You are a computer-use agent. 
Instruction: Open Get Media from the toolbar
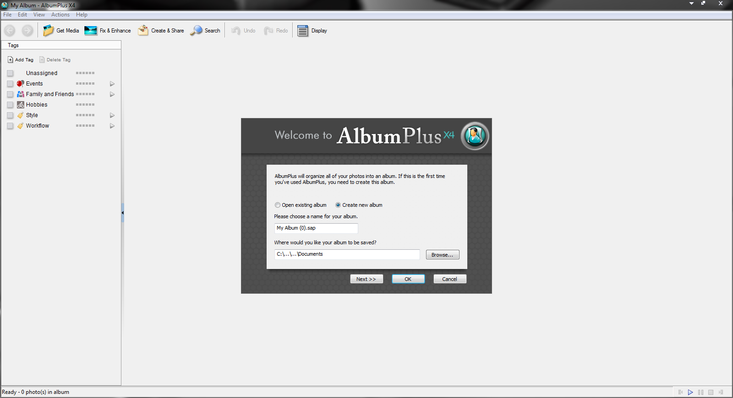[x=61, y=31]
